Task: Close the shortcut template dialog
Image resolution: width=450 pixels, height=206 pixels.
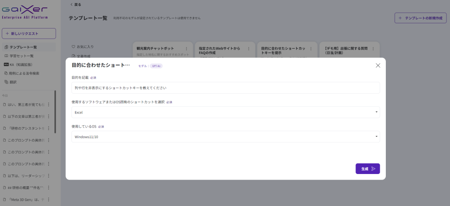Action: tap(377, 65)
